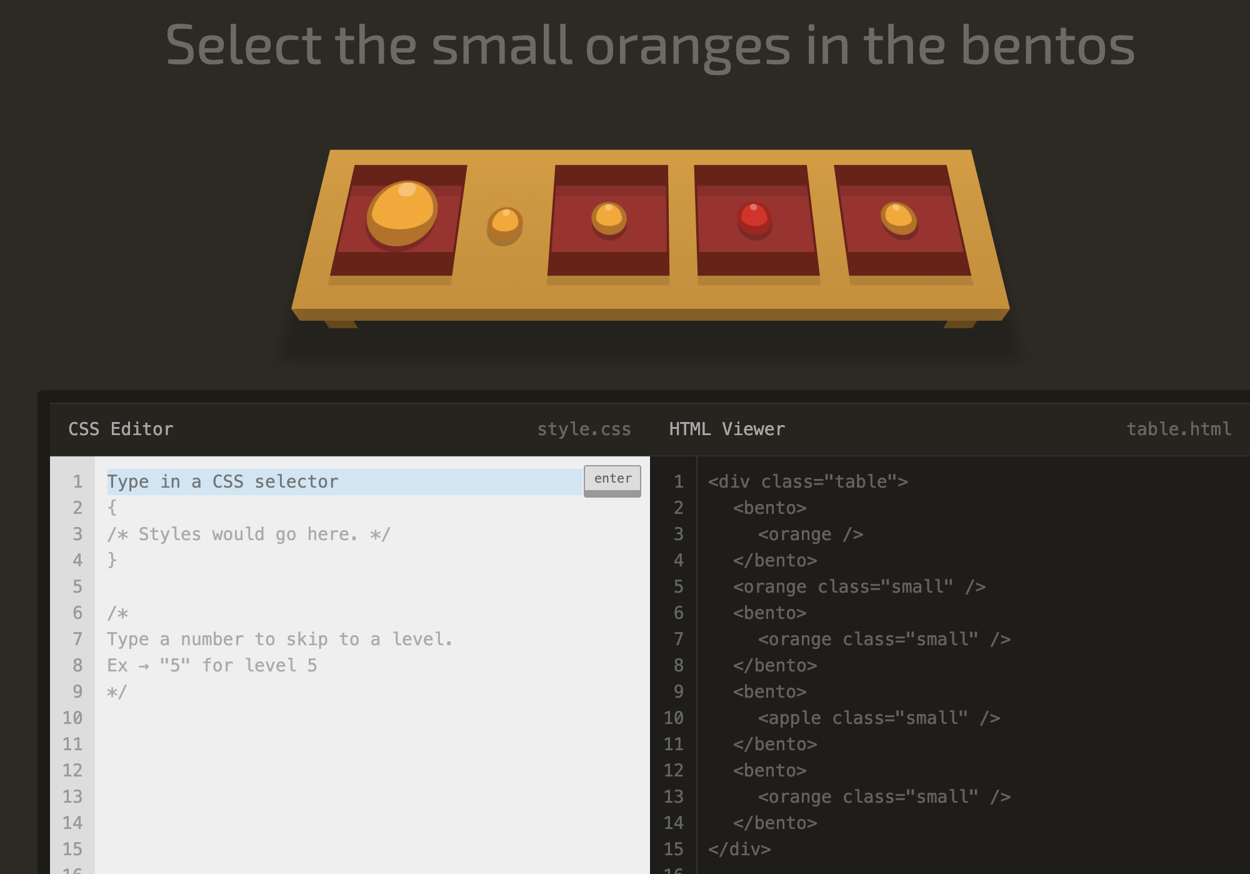Click the large orange in first bento
The width and height of the screenshot is (1250, 874).
click(402, 213)
